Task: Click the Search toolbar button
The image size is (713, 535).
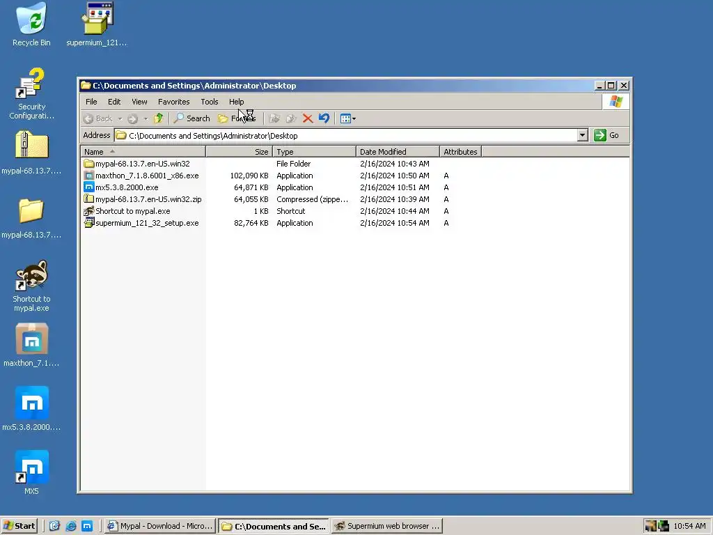Action: tap(191, 118)
